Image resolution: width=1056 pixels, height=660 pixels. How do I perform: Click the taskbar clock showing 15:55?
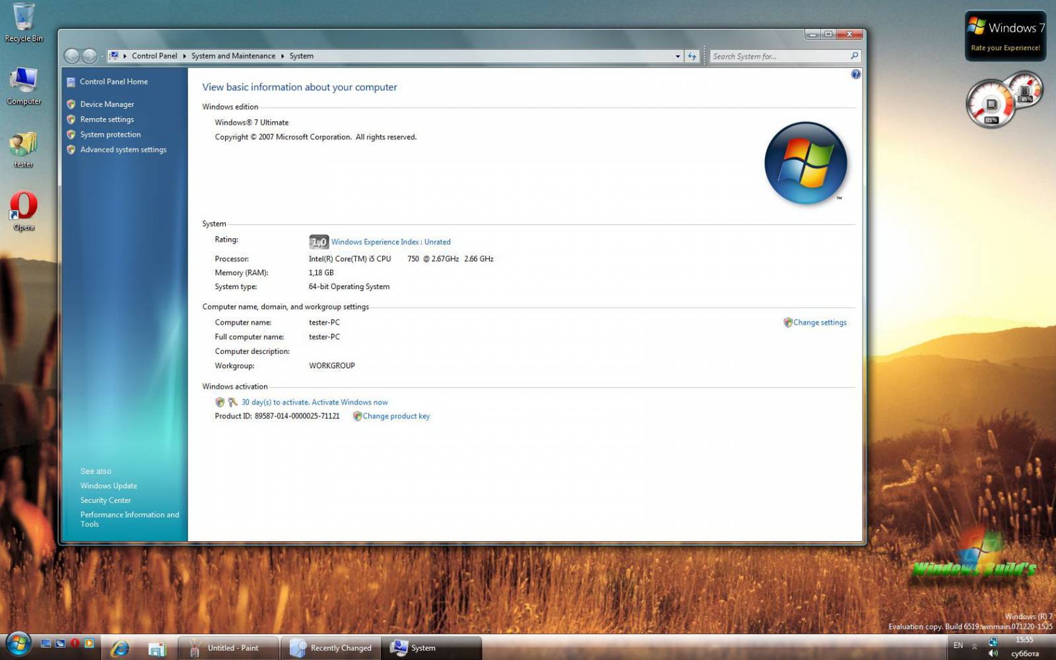tap(1024, 640)
